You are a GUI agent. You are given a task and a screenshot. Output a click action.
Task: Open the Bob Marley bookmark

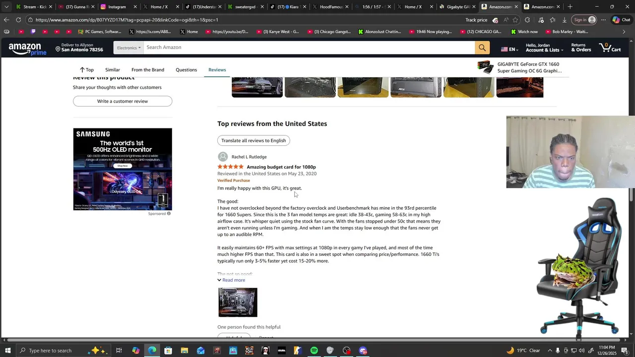pyautogui.click(x=567, y=32)
